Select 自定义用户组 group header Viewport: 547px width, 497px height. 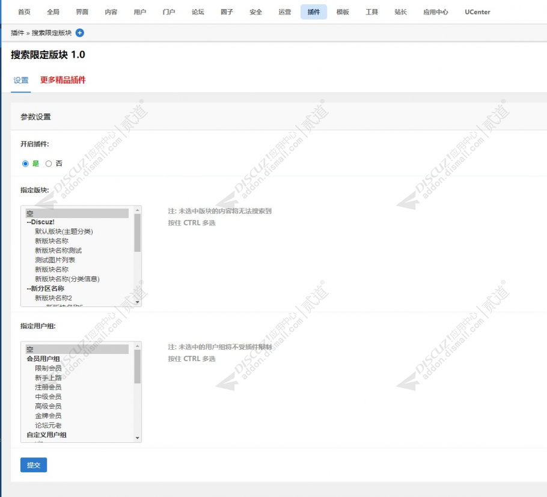click(77, 434)
